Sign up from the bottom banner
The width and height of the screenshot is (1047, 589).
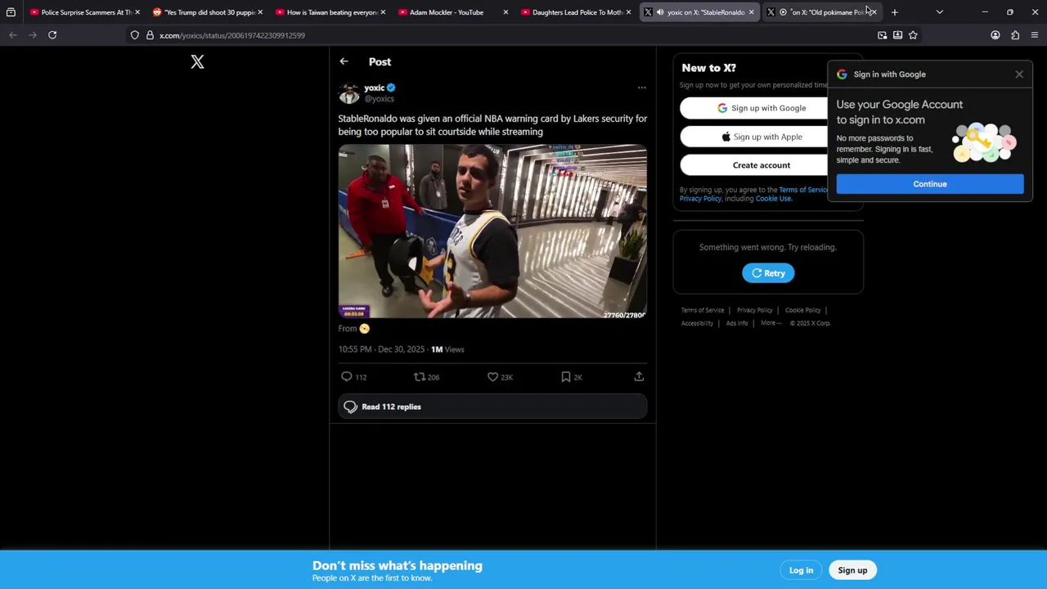[852, 570]
